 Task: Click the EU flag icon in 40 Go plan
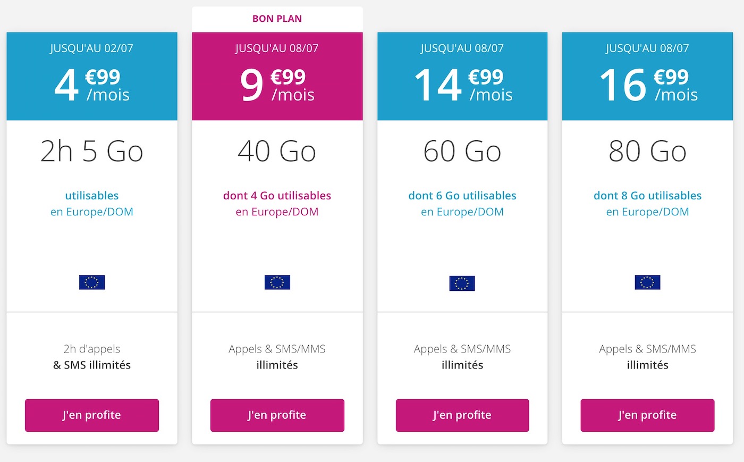click(x=277, y=282)
